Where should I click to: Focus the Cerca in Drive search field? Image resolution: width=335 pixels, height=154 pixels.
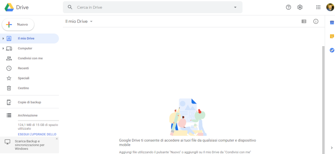[153, 7]
